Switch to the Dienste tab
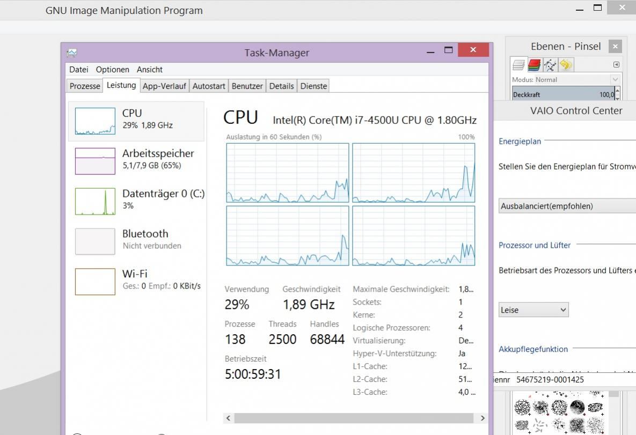This screenshot has height=435, width=636. click(313, 86)
